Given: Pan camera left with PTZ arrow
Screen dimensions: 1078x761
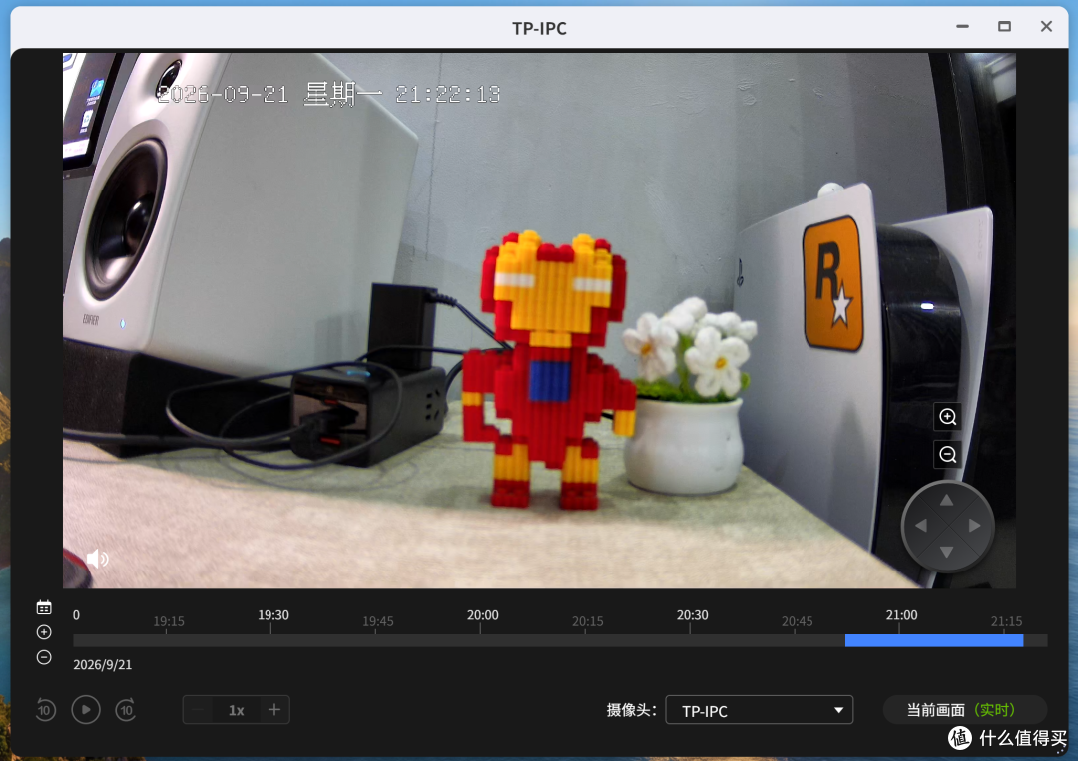Looking at the screenshot, I should point(921,526).
